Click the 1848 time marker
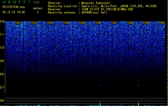168x106 pixels. pyautogui.click(x=130, y=23)
